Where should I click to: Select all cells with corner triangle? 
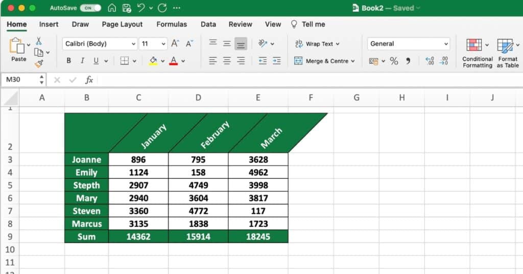pyautogui.click(x=10, y=98)
